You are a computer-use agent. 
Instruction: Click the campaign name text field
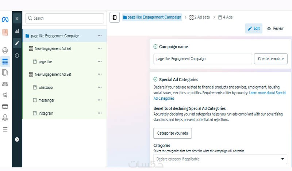pos(203,59)
